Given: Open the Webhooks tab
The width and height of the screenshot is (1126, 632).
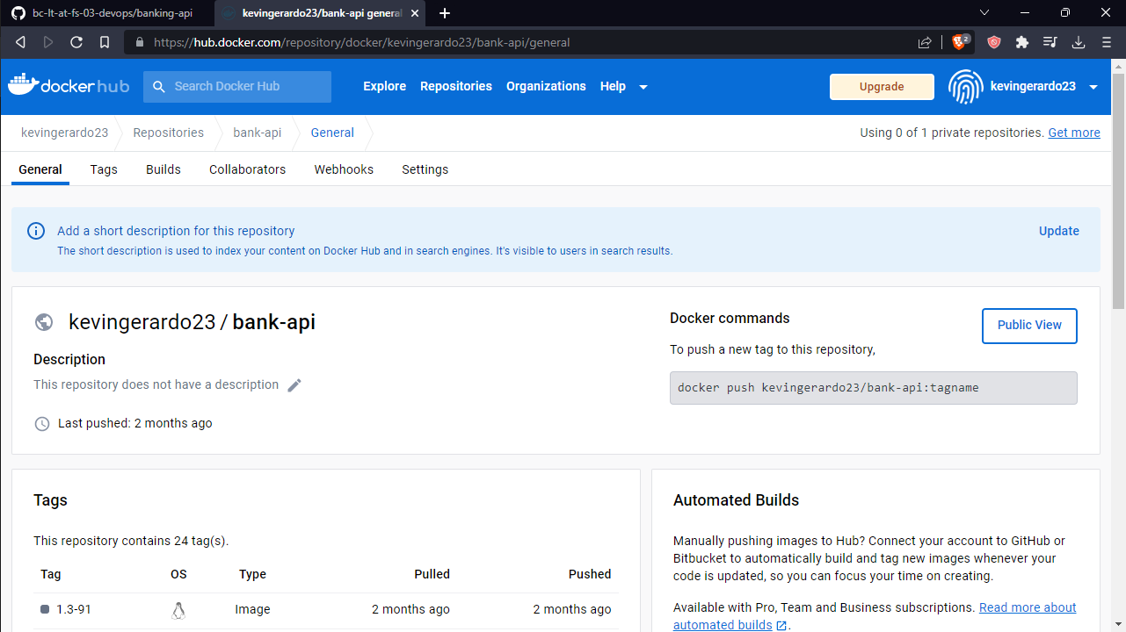Looking at the screenshot, I should 343,169.
